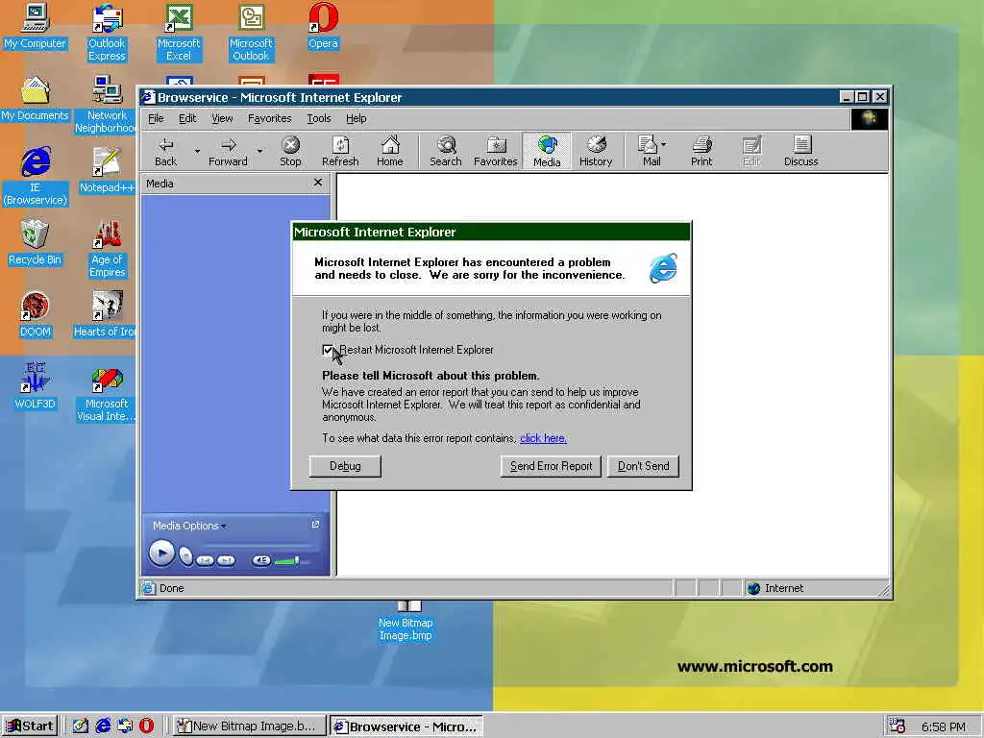The image size is (984, 738).
Task: Click the Forward toolbar button
Action: 228,151
